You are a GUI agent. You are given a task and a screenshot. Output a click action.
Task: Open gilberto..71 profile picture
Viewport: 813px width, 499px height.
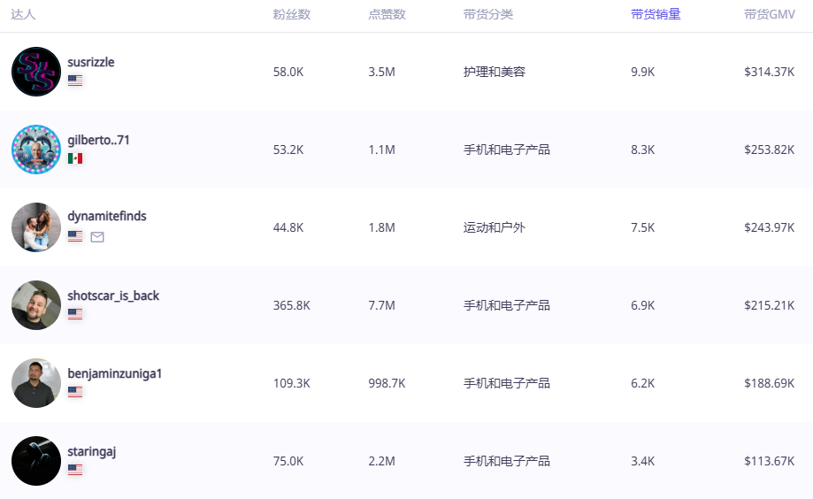36,150
